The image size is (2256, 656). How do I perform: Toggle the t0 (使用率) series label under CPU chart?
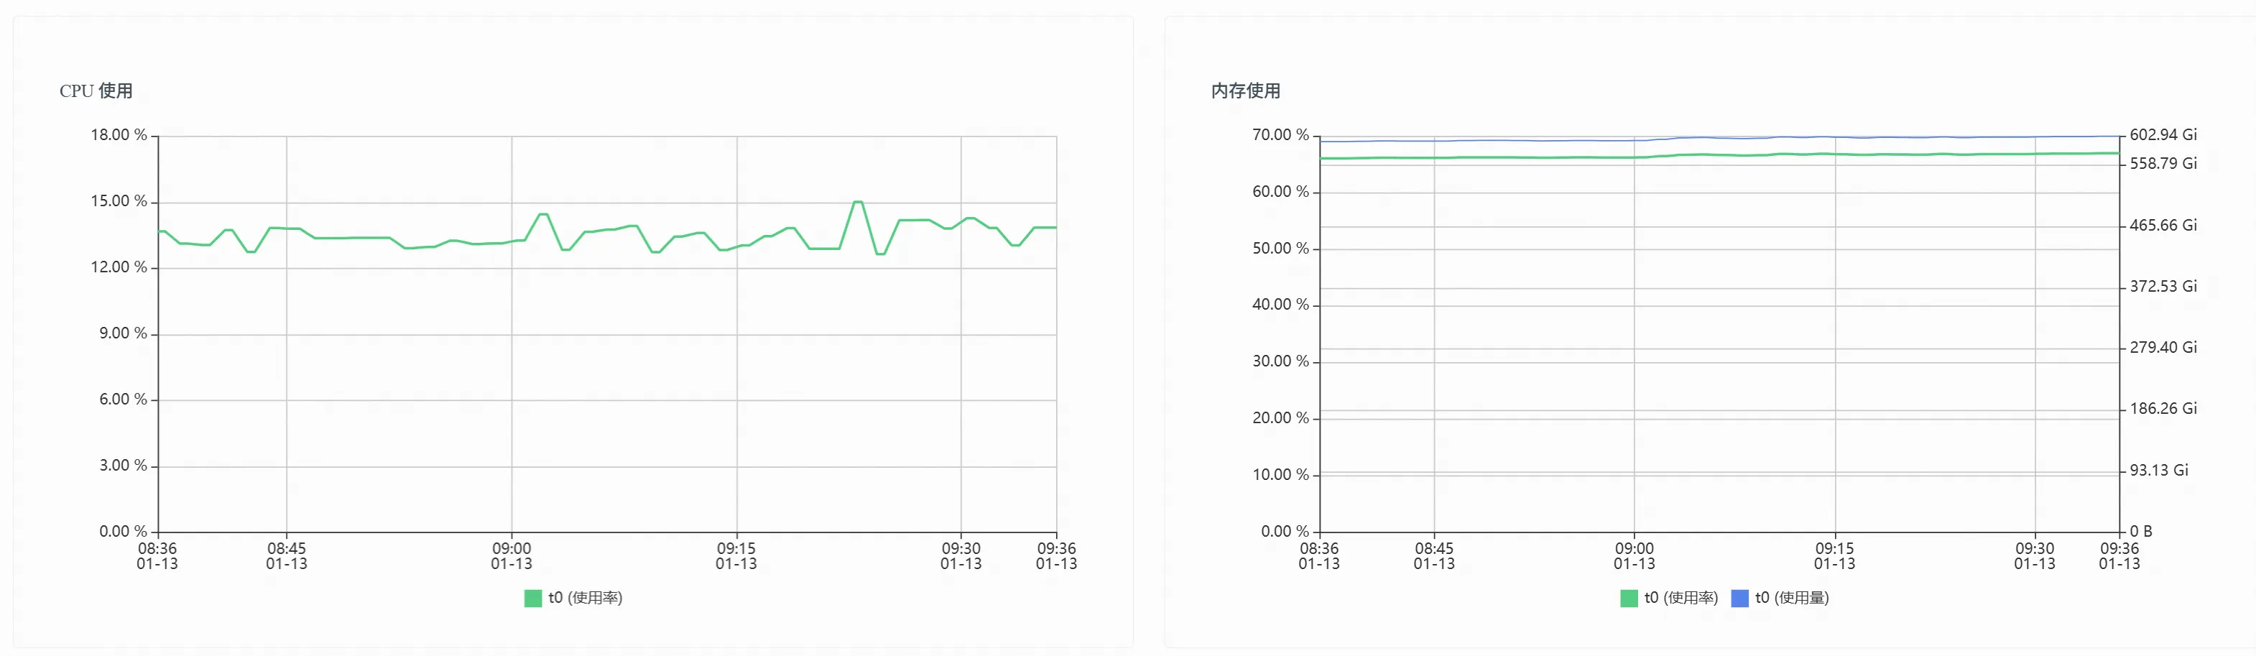(585, 599)
